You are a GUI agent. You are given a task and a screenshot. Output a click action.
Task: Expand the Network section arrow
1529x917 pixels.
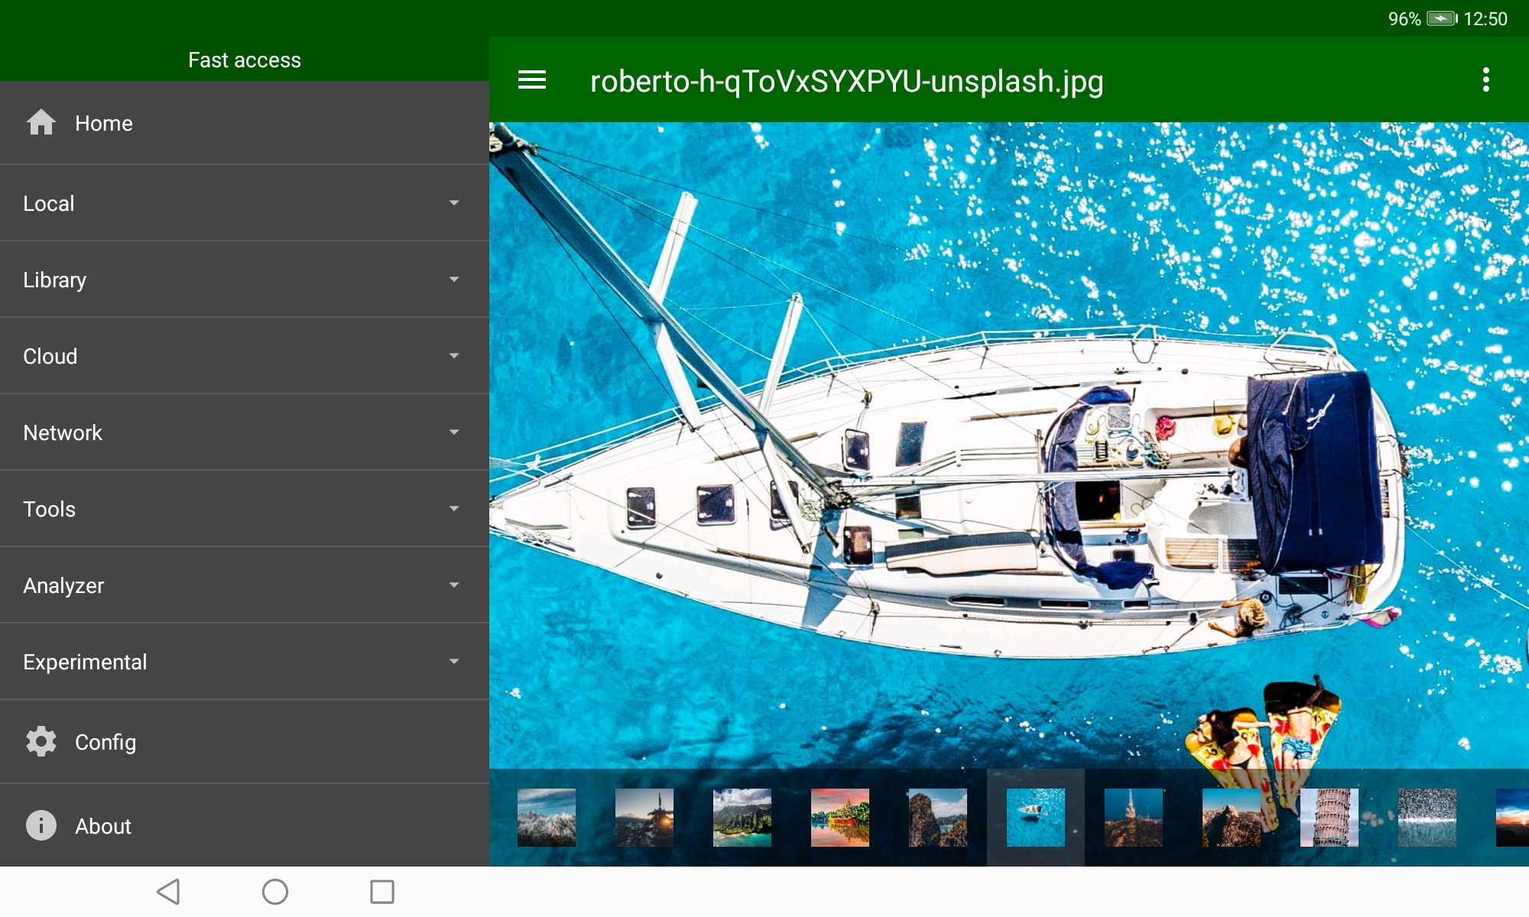point(454,433)
